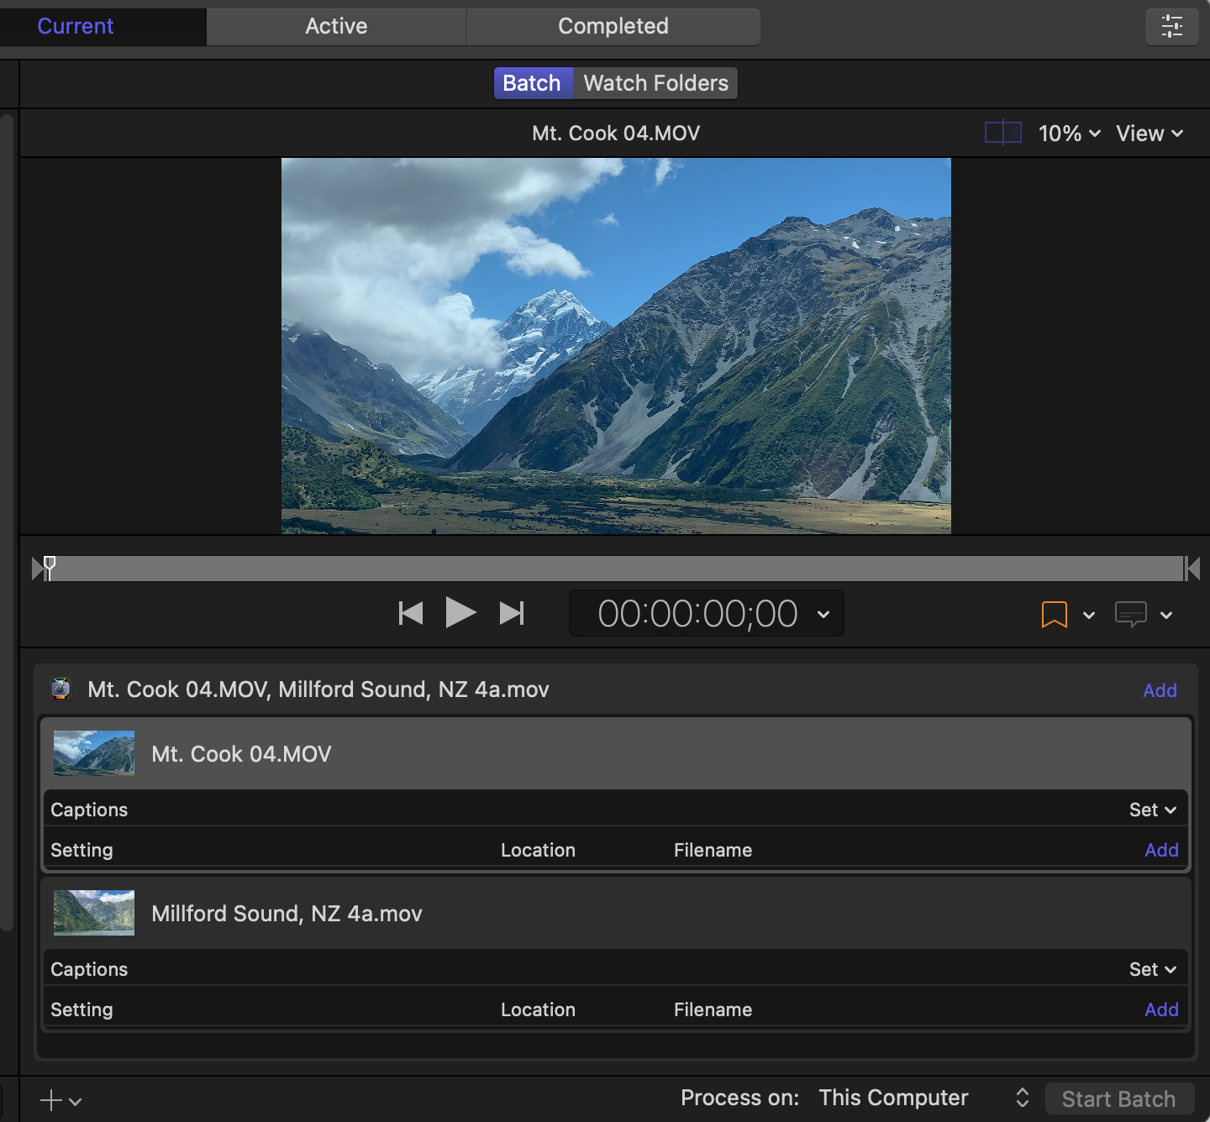Click the Start Batch button
The width and height of the screenshot is (1210, 1122).
click(1118, 1098)
